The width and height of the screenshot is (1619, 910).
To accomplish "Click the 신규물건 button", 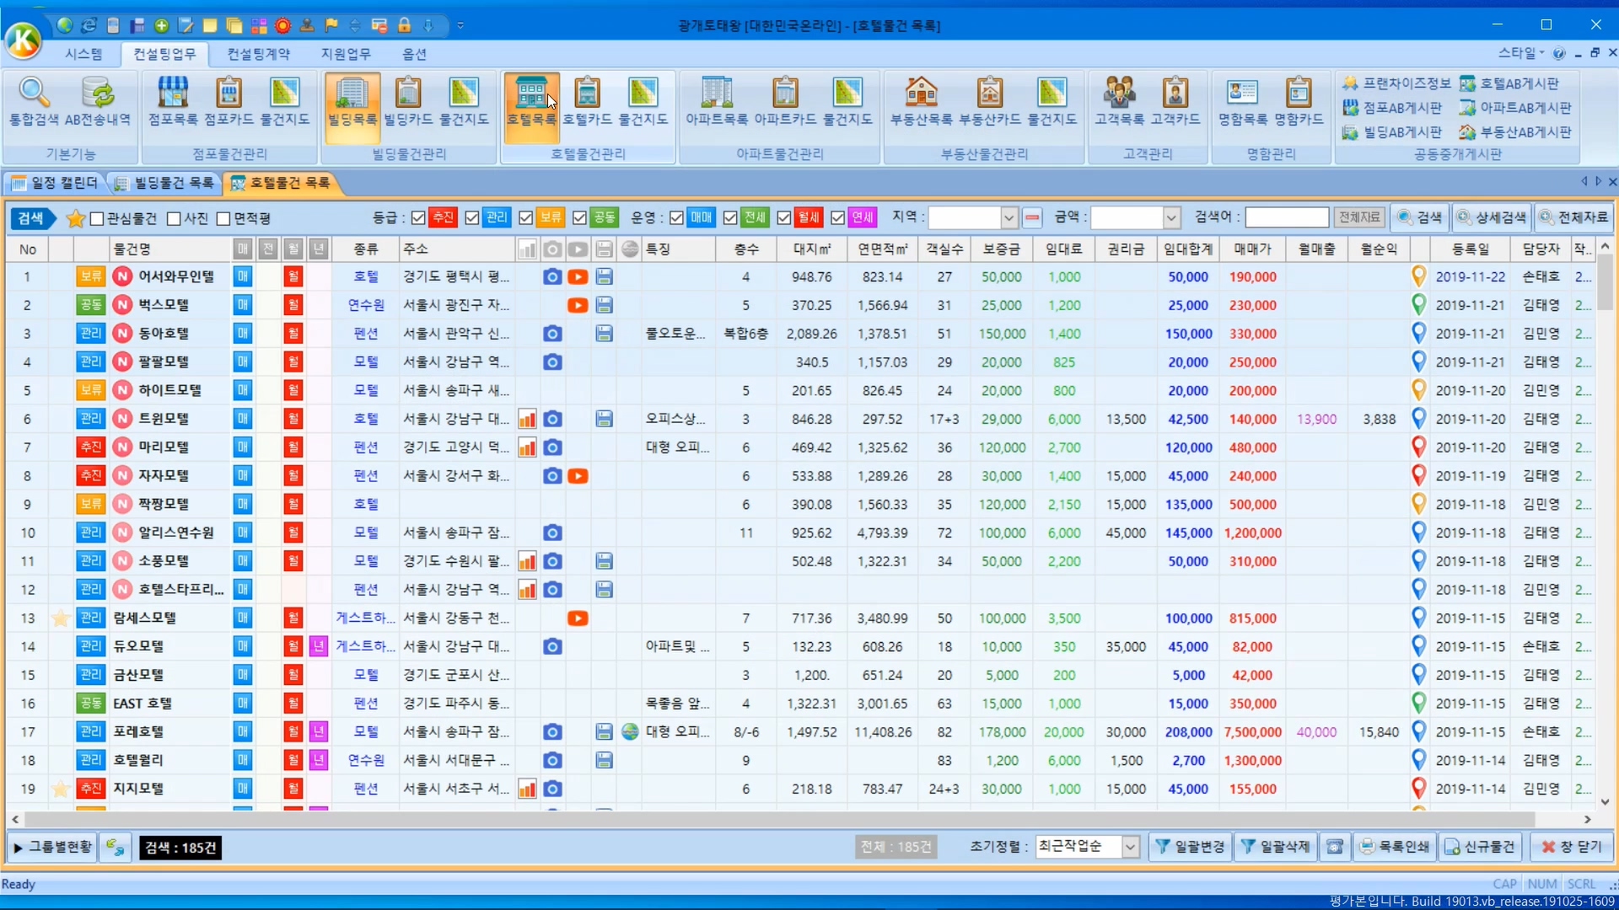I will tap(1480, 847).
